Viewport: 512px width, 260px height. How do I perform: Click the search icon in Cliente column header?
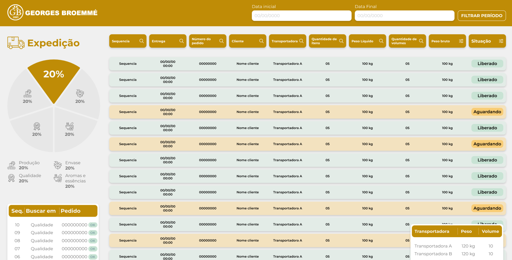(x=261, y=41)
